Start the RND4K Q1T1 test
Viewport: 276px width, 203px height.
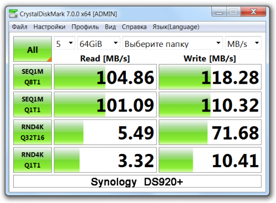pos(33,160)
